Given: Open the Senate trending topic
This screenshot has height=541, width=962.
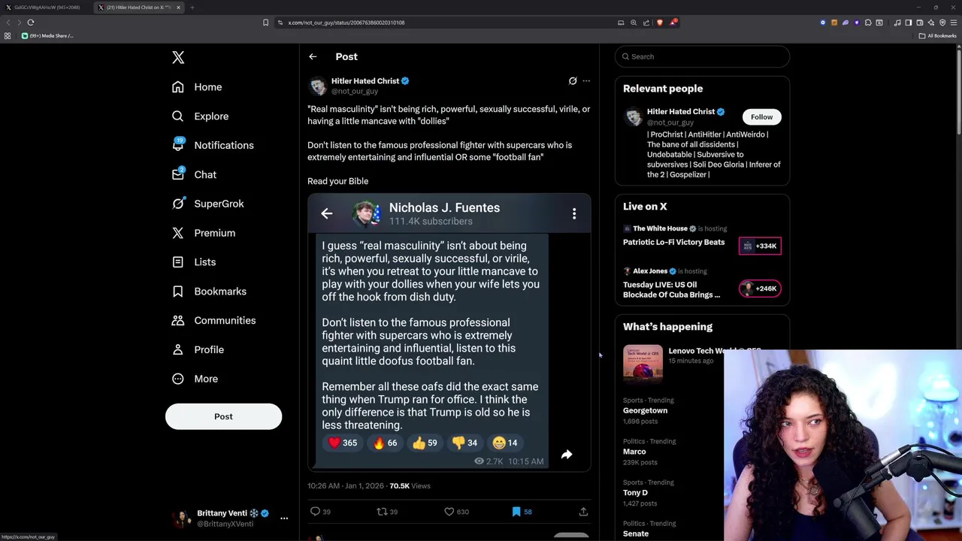Looking at the screenshot, I should (x=636, y=533).
